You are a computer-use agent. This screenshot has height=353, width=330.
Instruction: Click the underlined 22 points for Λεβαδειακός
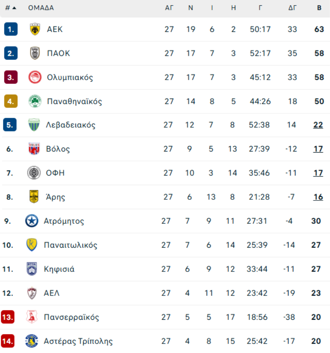318,125
